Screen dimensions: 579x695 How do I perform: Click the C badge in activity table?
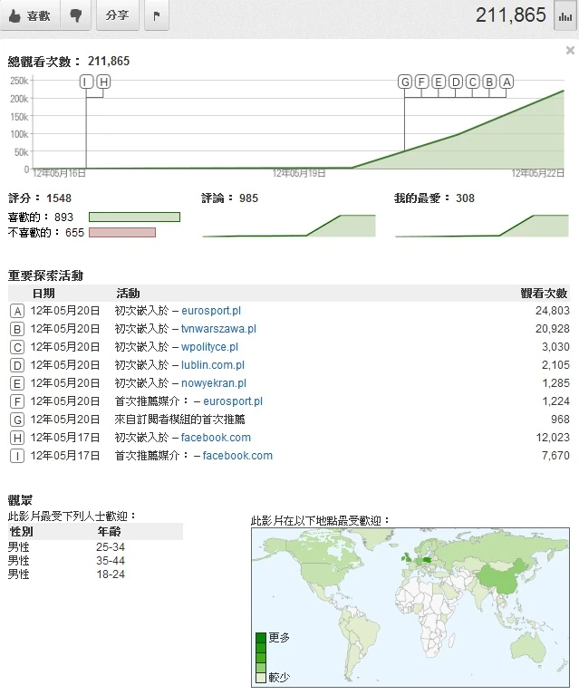17,348
